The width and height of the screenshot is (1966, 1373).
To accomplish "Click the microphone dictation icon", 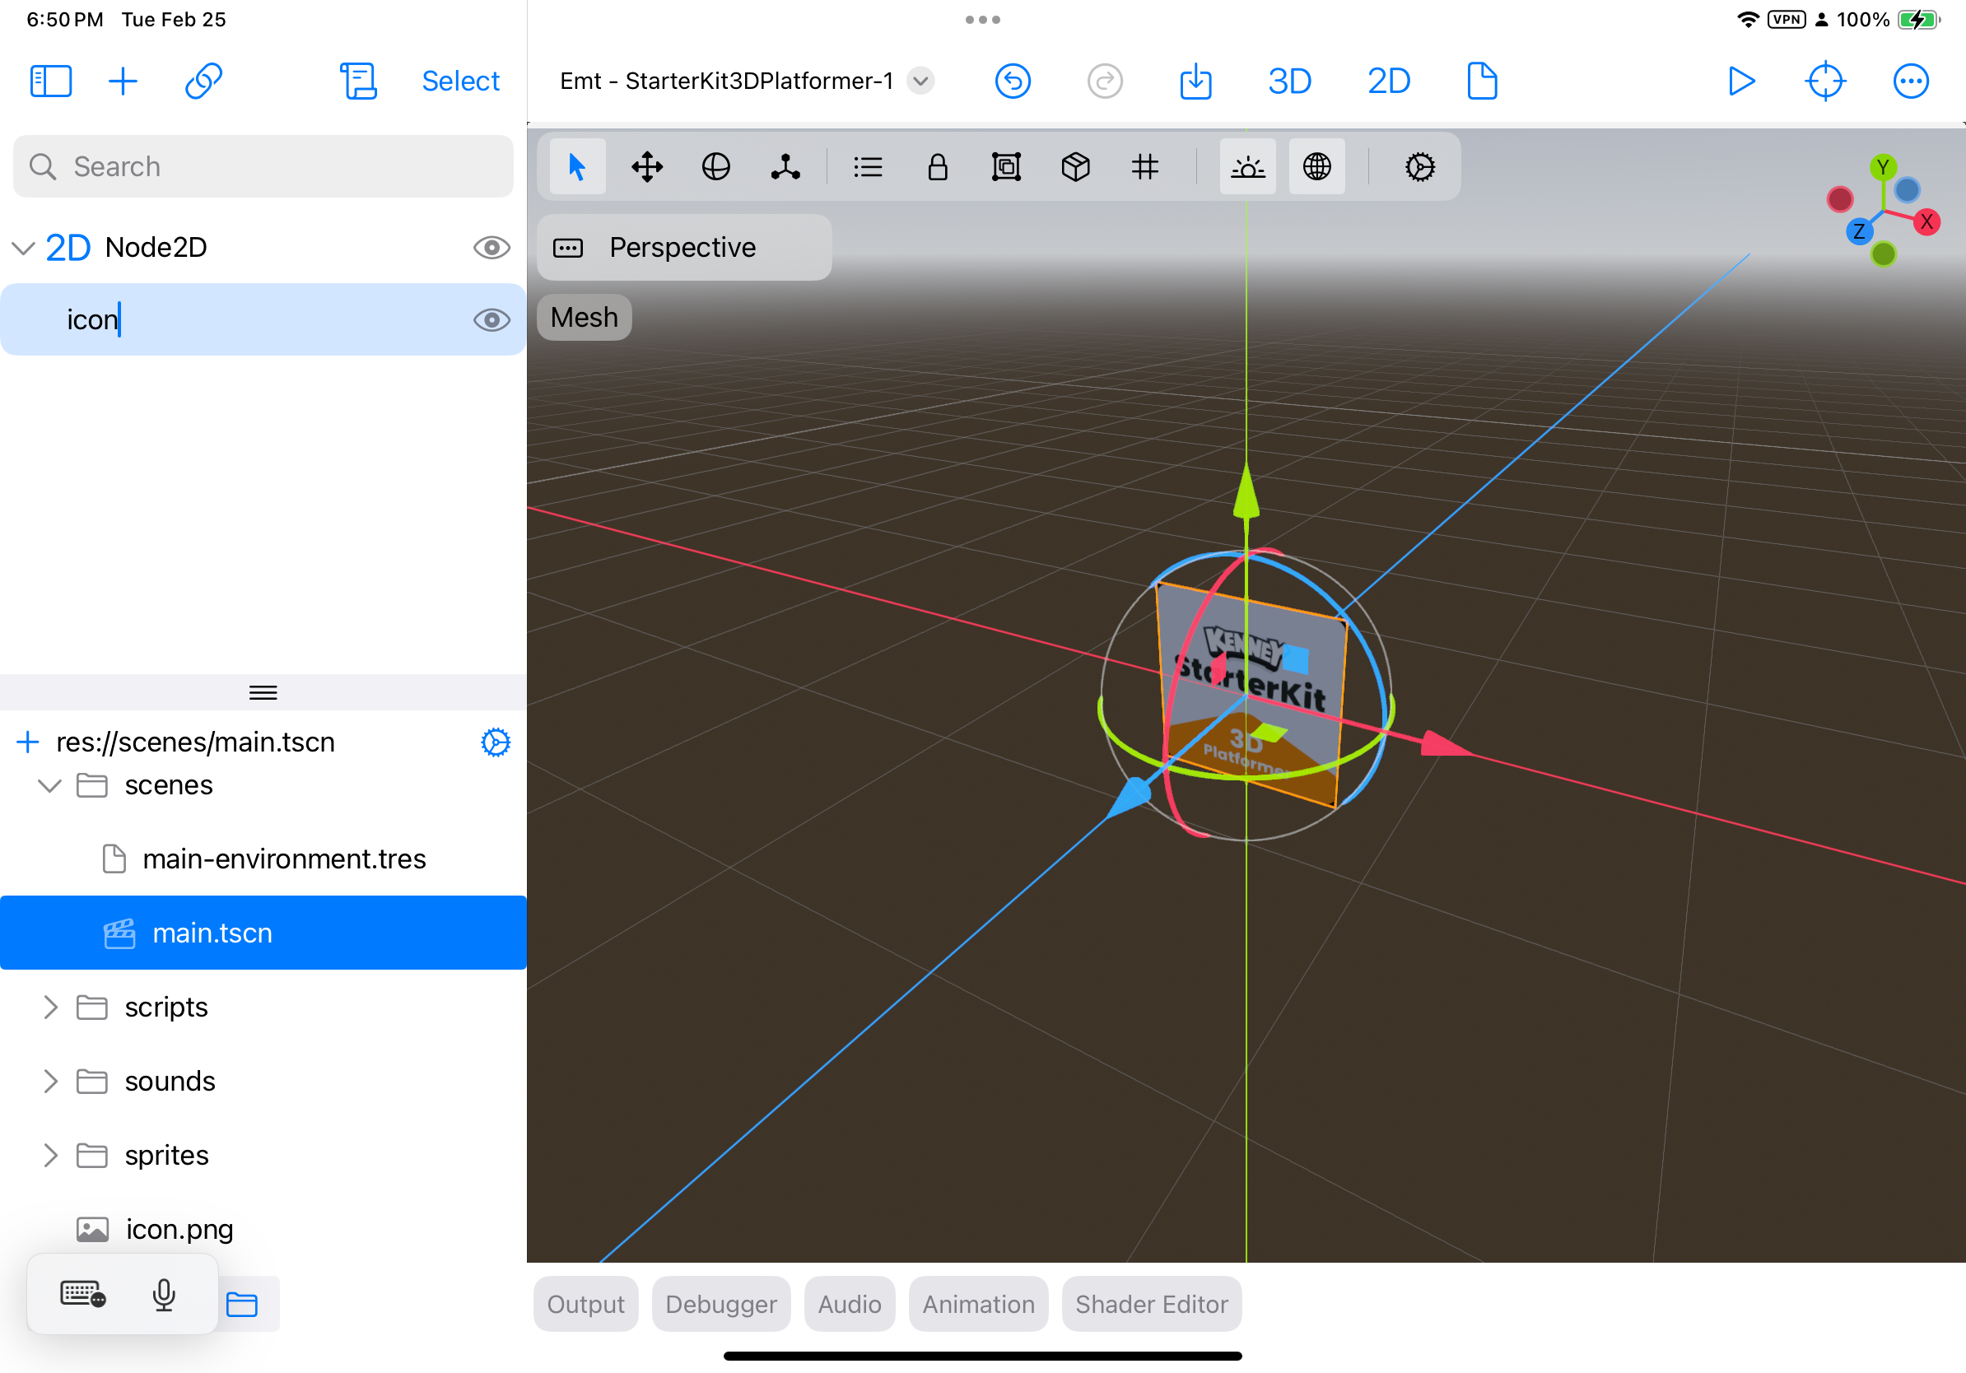I will [x=164, y=1294].
